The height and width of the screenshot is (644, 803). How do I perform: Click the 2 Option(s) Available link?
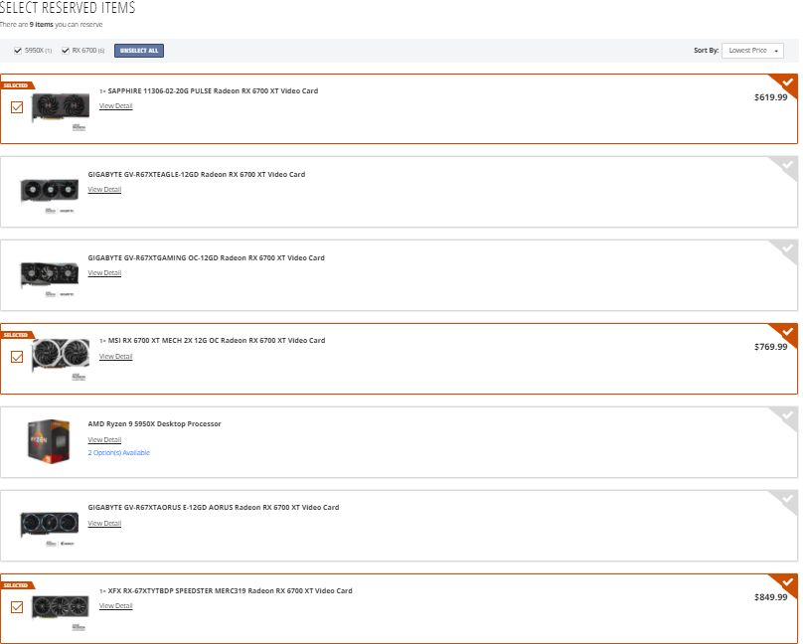[x=119, y=452]
